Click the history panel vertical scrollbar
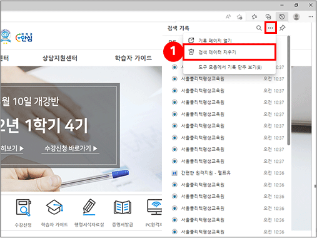This screenshot has height=238, width=317. click(x=289, y=90)
